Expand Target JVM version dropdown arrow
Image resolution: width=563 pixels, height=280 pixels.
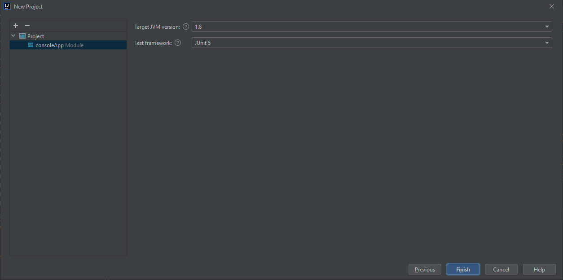coord(547,27)
